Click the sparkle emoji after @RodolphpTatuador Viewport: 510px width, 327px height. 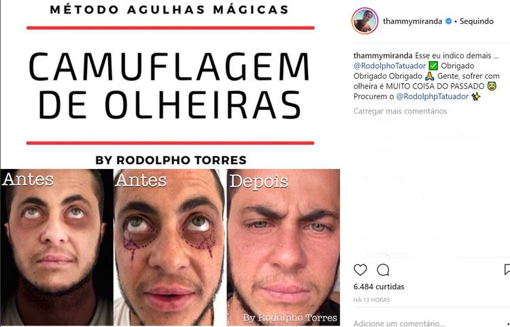click(x=476, y=97)
